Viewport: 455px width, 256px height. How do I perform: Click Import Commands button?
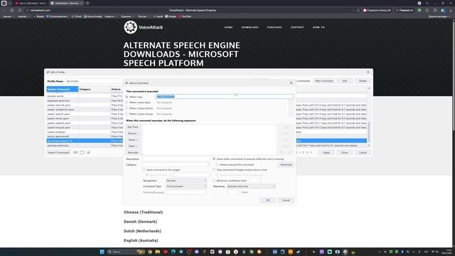pos(58,152)
